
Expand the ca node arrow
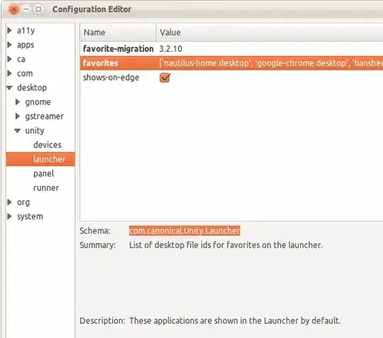click(9, 59)
